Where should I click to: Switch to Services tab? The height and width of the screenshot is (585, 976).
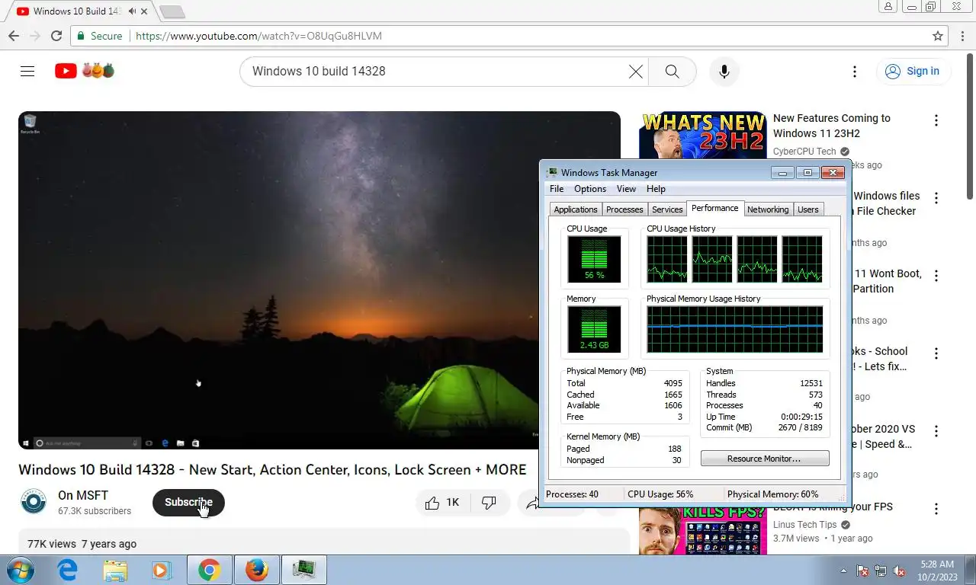pyautogui.click(x=667, y=209)
